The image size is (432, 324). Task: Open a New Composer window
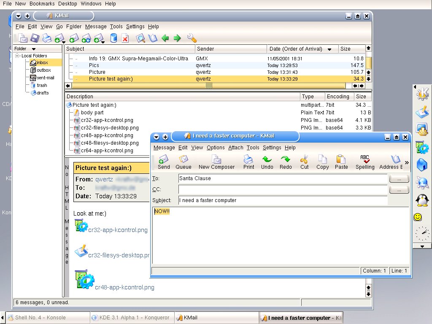[216, 162]
